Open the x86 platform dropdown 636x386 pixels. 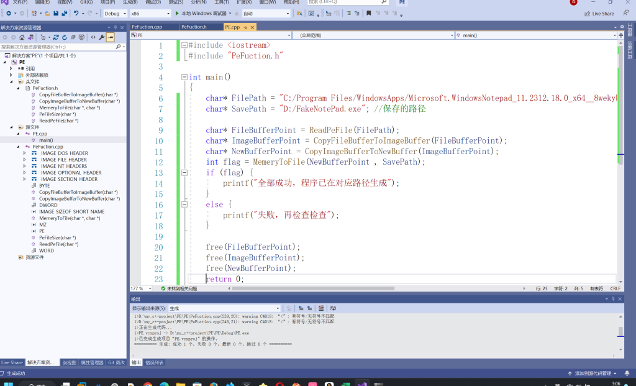pyautogui.click(x=150, y=13)
